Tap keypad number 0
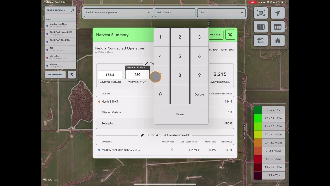330x186 pixels. click(x=160, y=95)
